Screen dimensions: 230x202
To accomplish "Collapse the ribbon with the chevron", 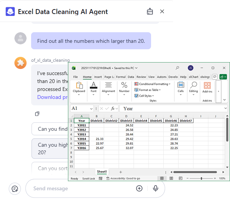I will tap(224, 100).
